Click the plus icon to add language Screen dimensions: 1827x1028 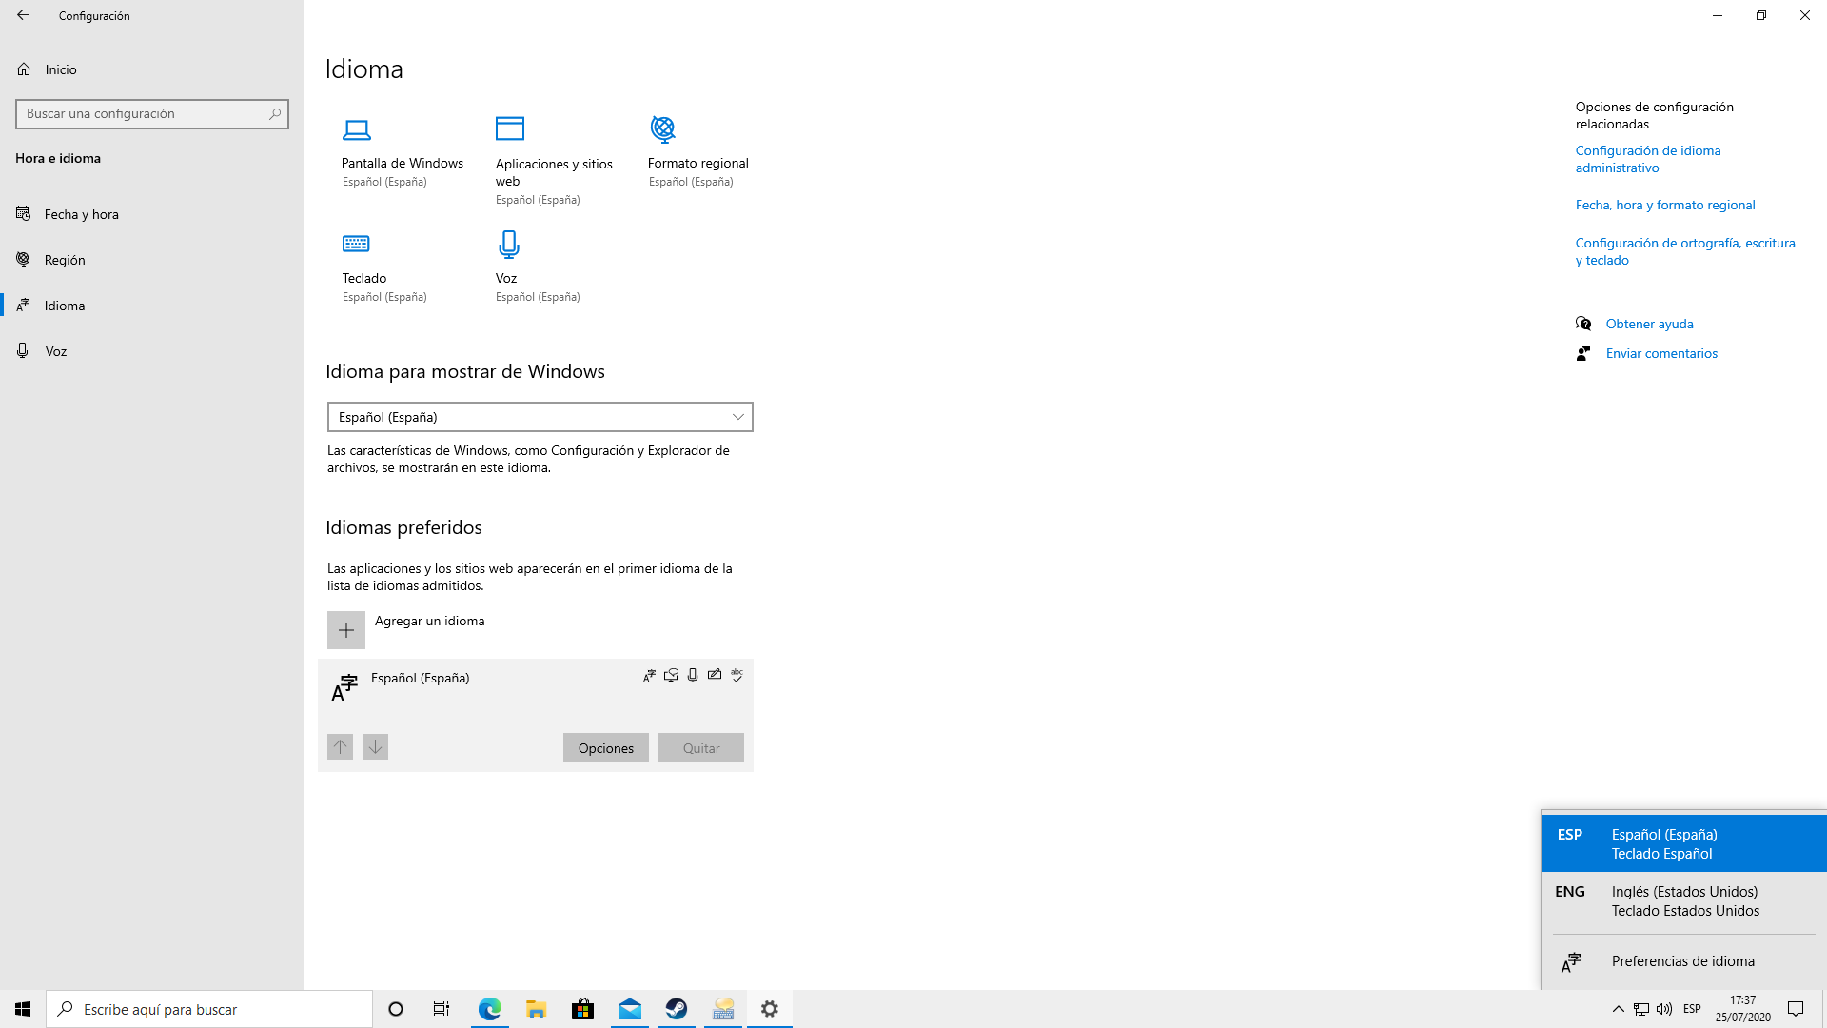point(346,630)
